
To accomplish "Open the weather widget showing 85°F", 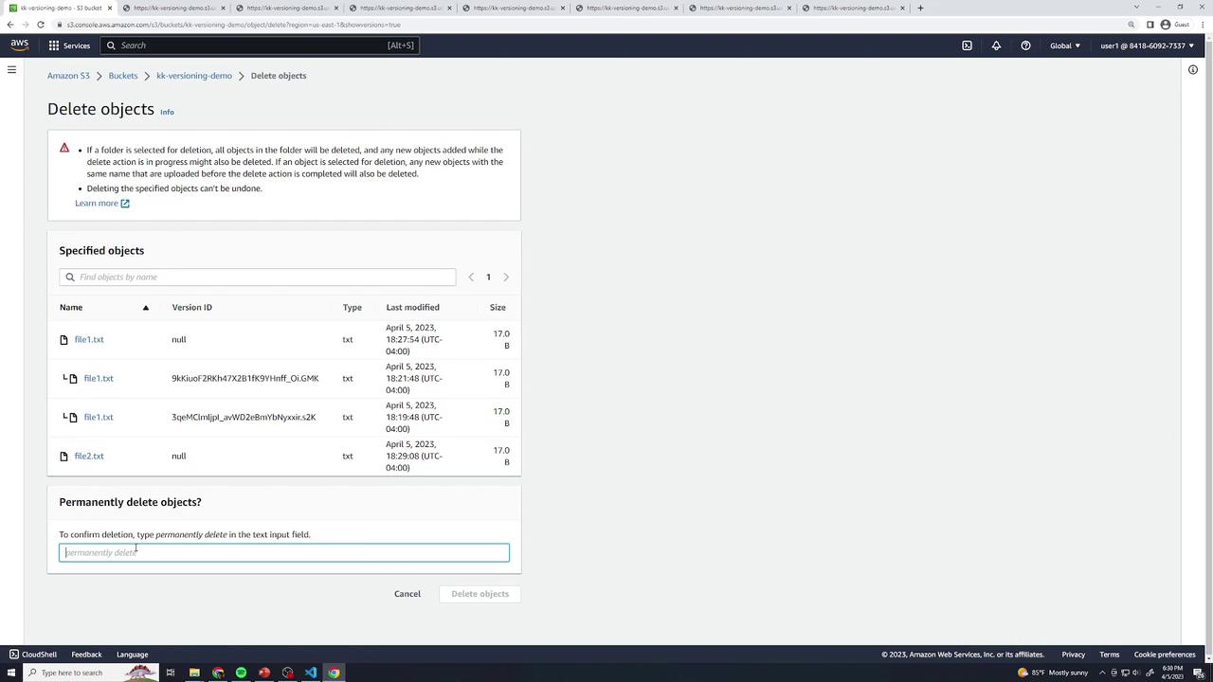I will tap(1053, 673).
